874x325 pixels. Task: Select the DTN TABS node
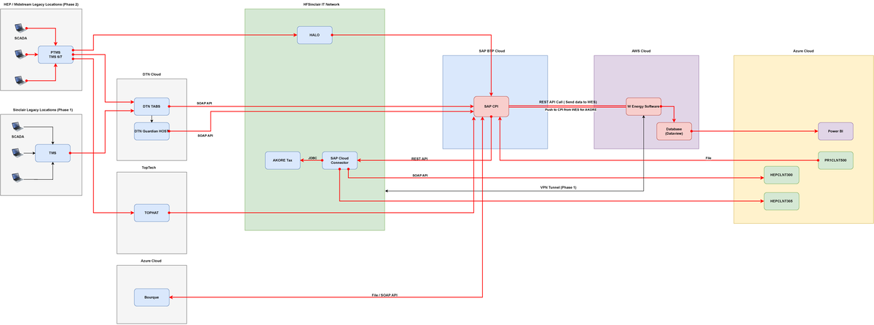pyautogui.click(x=151, y=106)
